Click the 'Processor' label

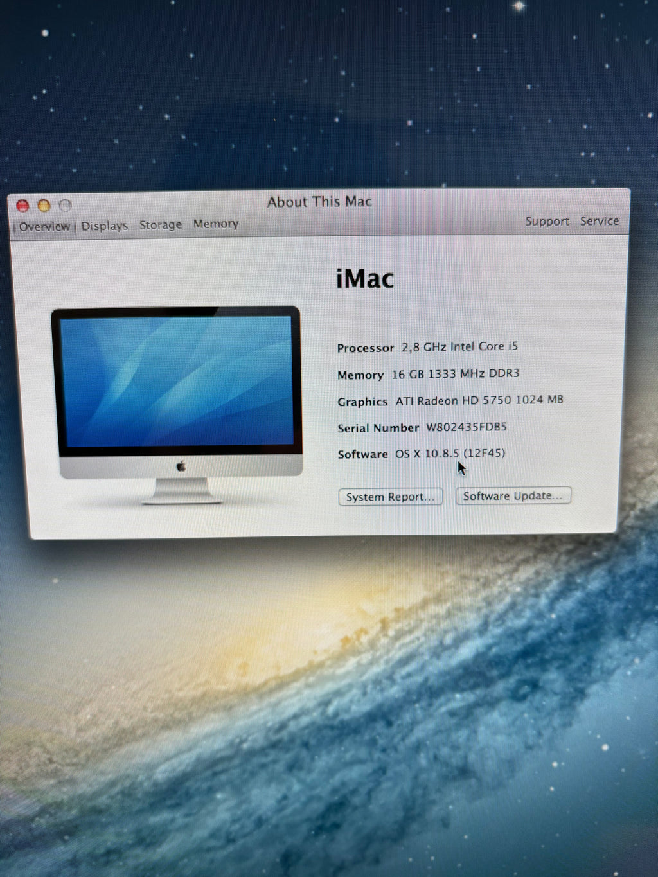pyautogui.click(x=366, y=348)
